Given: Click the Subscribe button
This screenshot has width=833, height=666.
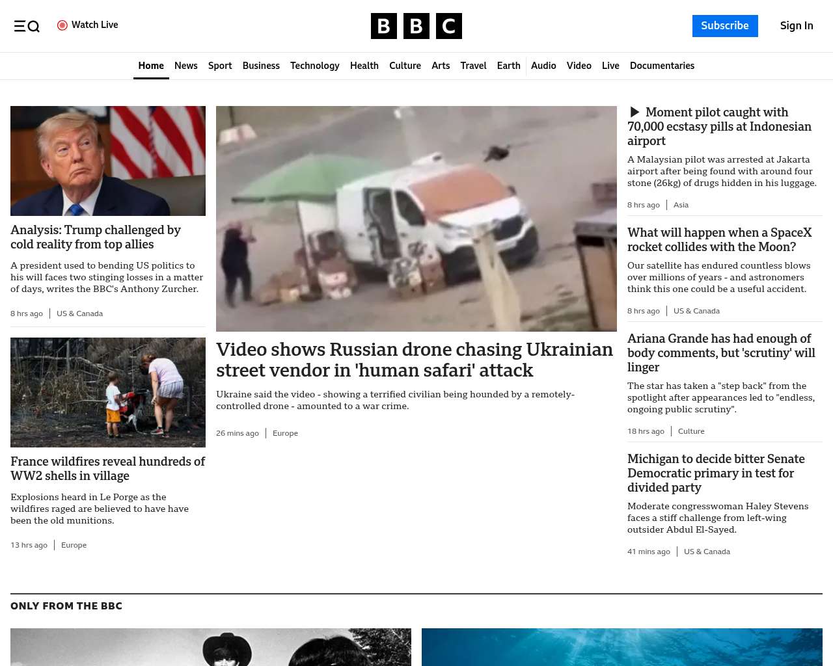Looking at the screenshot, I should [x=725, y=26].
